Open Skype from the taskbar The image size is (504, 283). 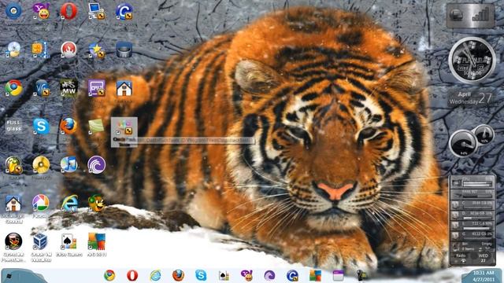coord(201,275)
